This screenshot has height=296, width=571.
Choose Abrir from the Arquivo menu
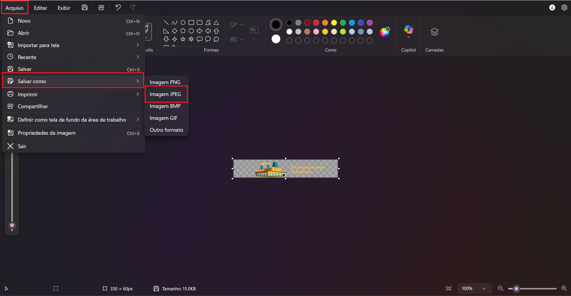74,33
